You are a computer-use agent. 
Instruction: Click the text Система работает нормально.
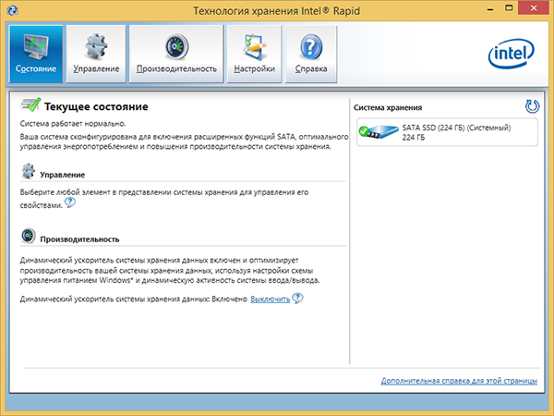coord(73,124)
